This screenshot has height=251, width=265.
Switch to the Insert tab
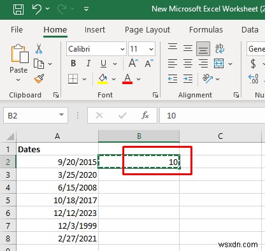coord(95,30)
